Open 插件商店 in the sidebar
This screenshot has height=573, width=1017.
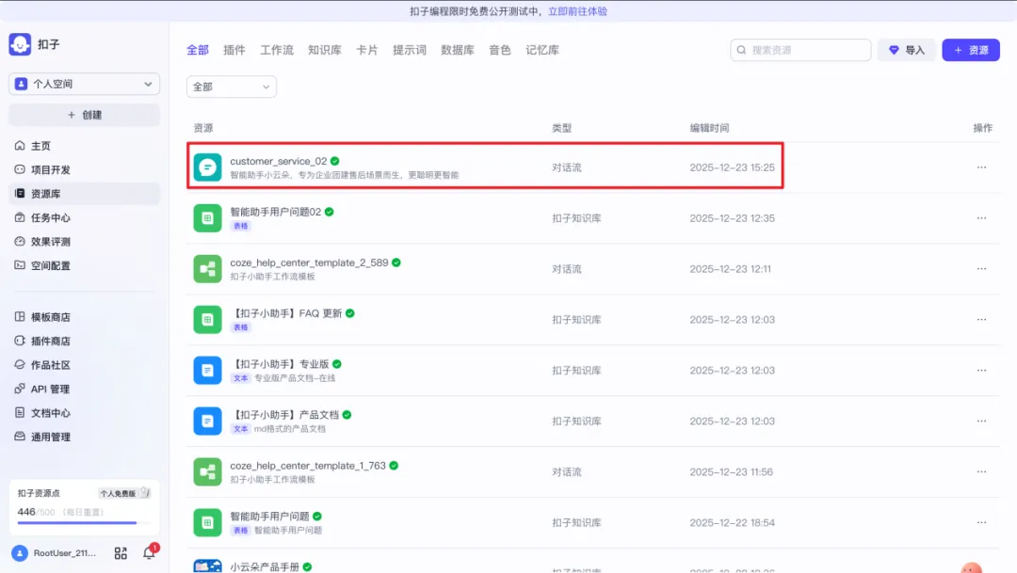tap(85, 341)
